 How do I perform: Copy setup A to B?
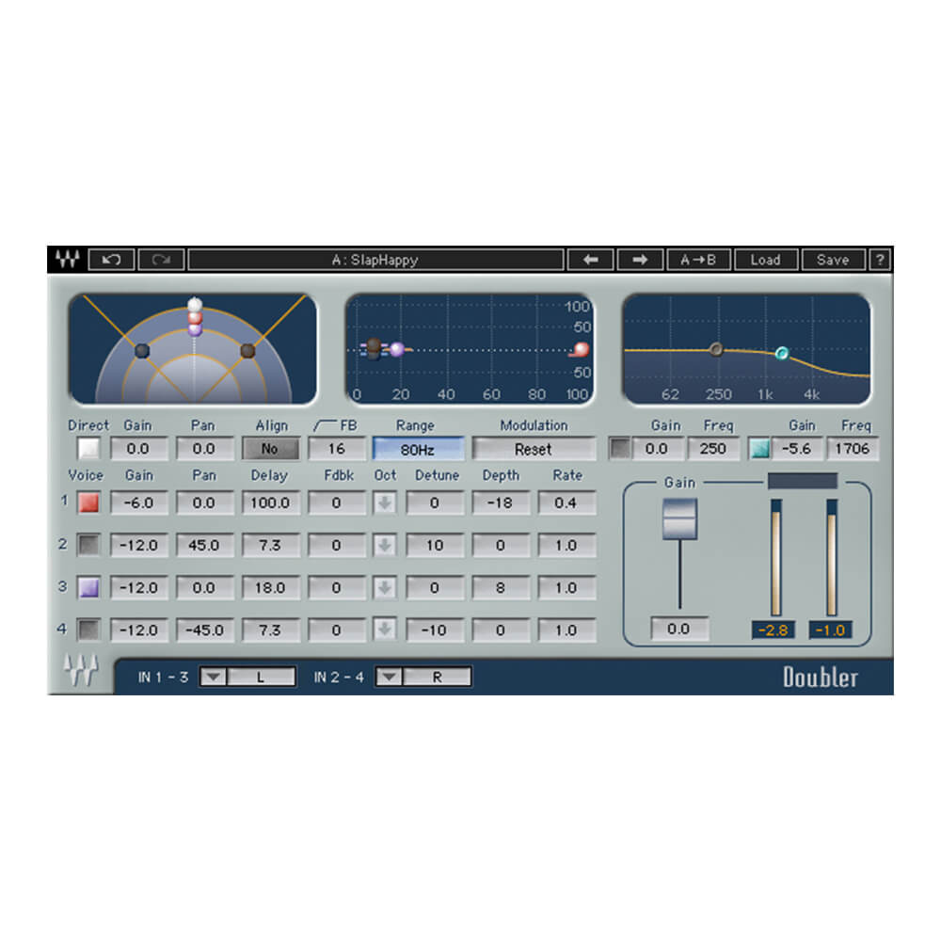point(698,260)
